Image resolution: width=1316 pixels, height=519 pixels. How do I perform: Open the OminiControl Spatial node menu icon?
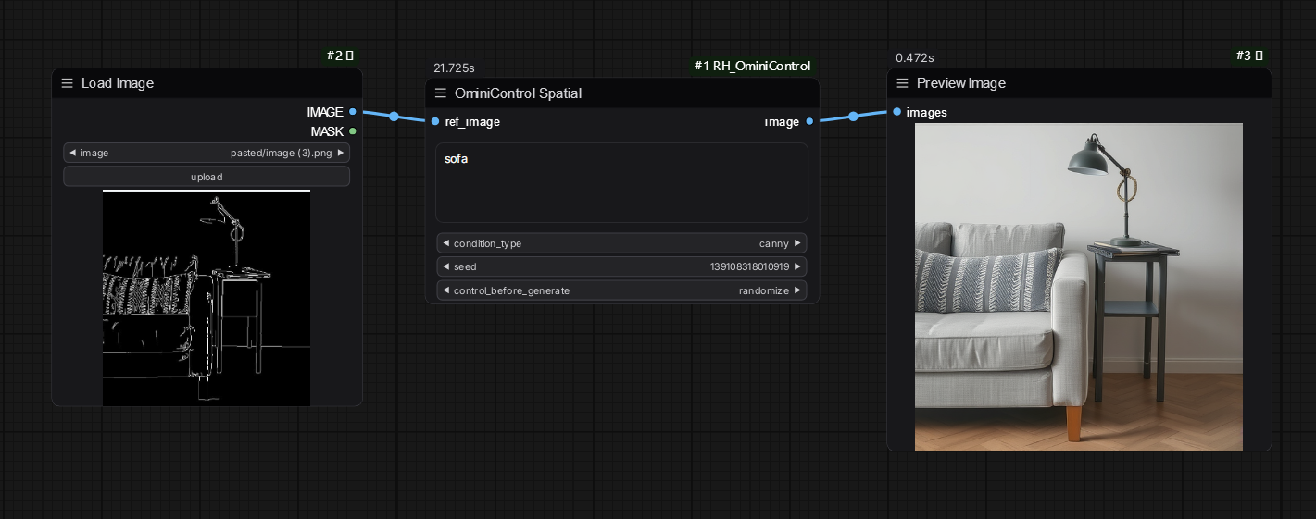[x=441, y=93]
